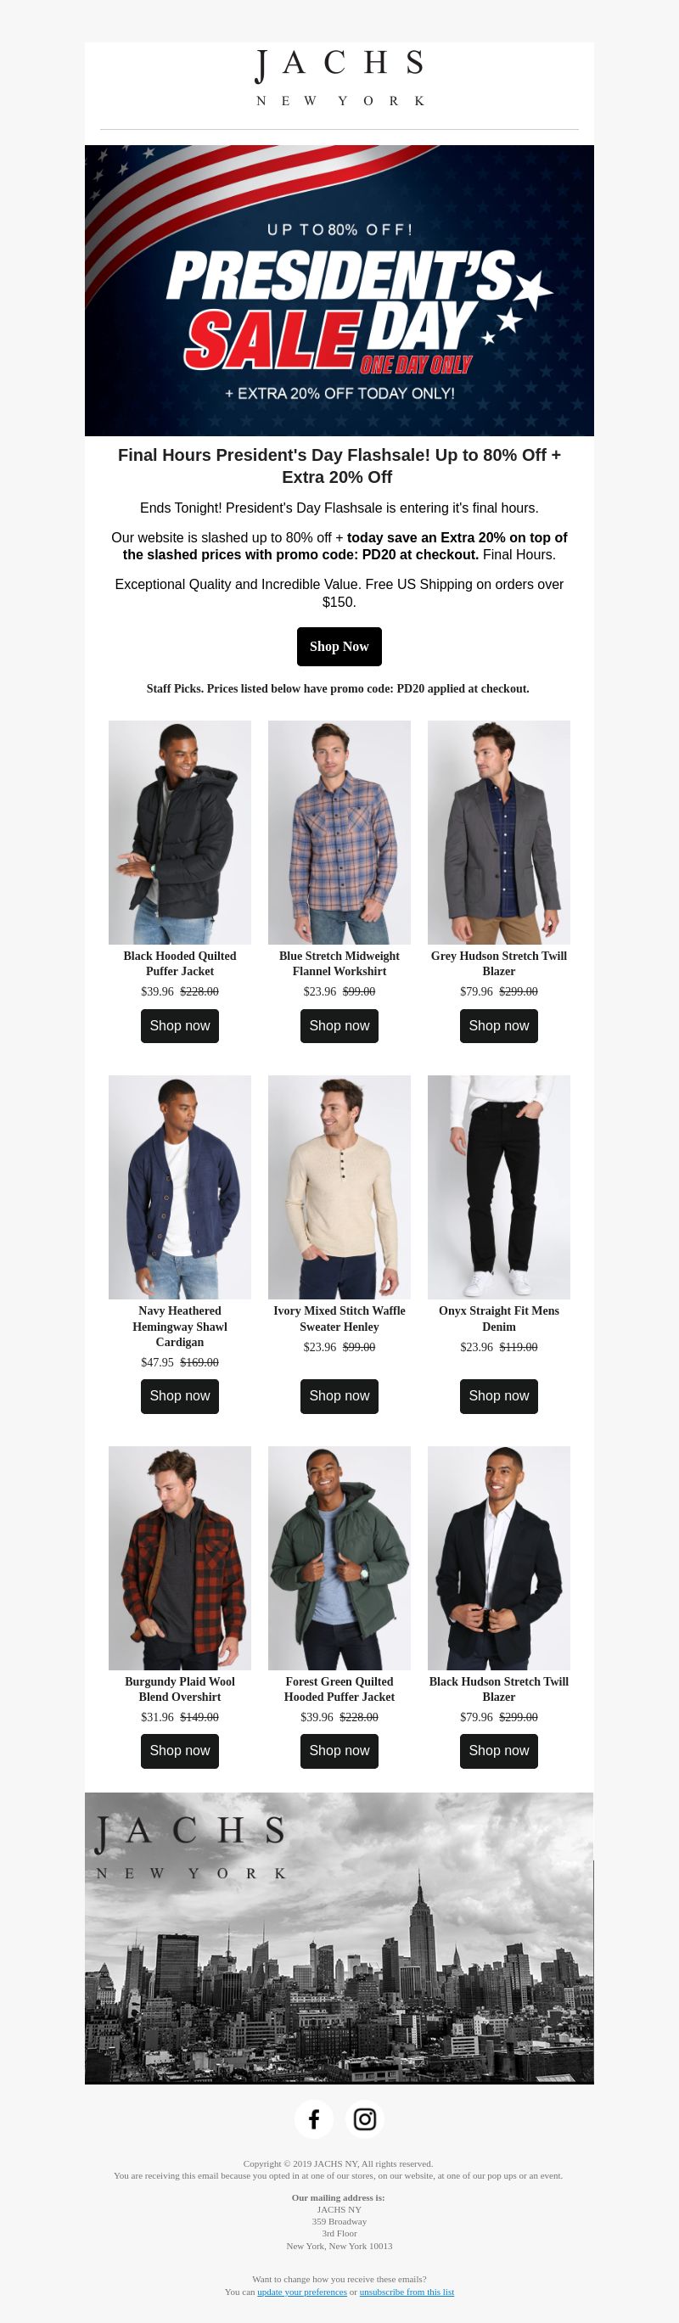Shop now for Forest Green Puffer Jacket

click(339, 1751)
